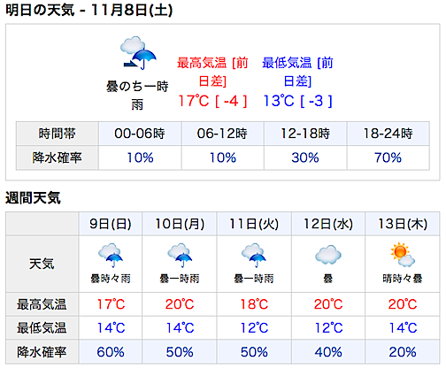Viewport: 446px width, 368px height.
Task: Click the 降水確率 row label in weekly table
Action: click(x=42, y=352)
